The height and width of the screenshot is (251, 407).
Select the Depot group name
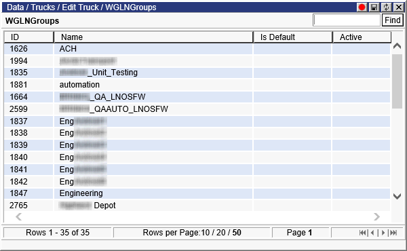point(88,206)
